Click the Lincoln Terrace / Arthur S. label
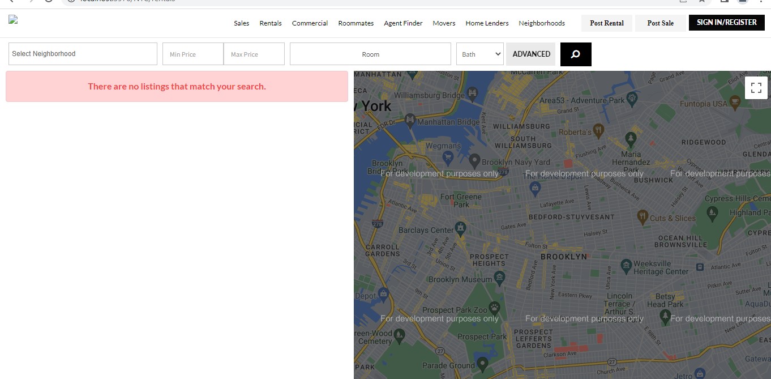The height and width of the screenshot is (379, 771). pos(619,304)
